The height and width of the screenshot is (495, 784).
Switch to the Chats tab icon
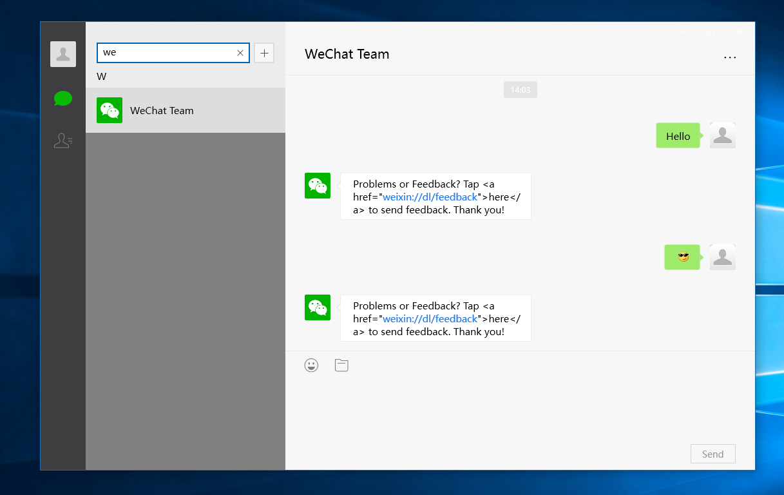(x=63, y=99)
